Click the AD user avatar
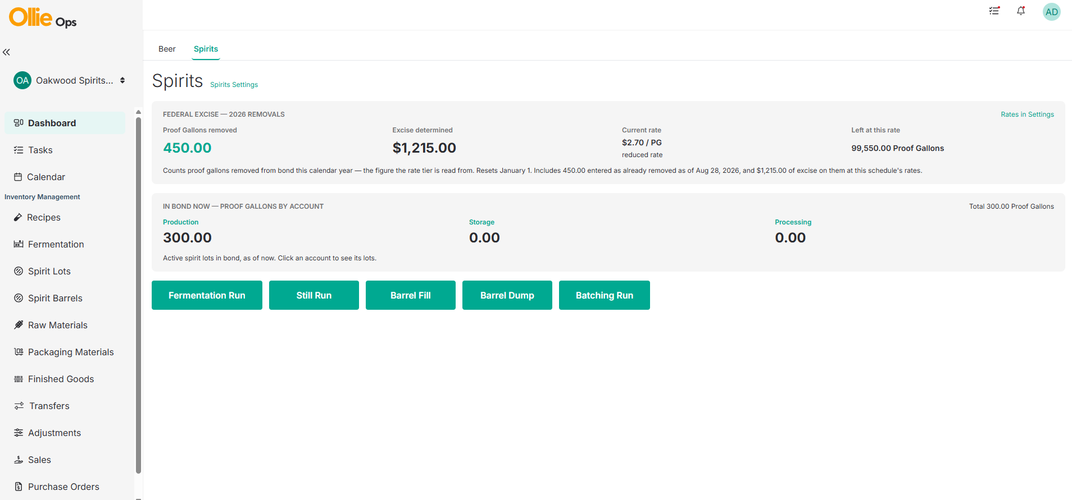Viewport: 1072px width, 500px height. click(x=1051, y=12)
